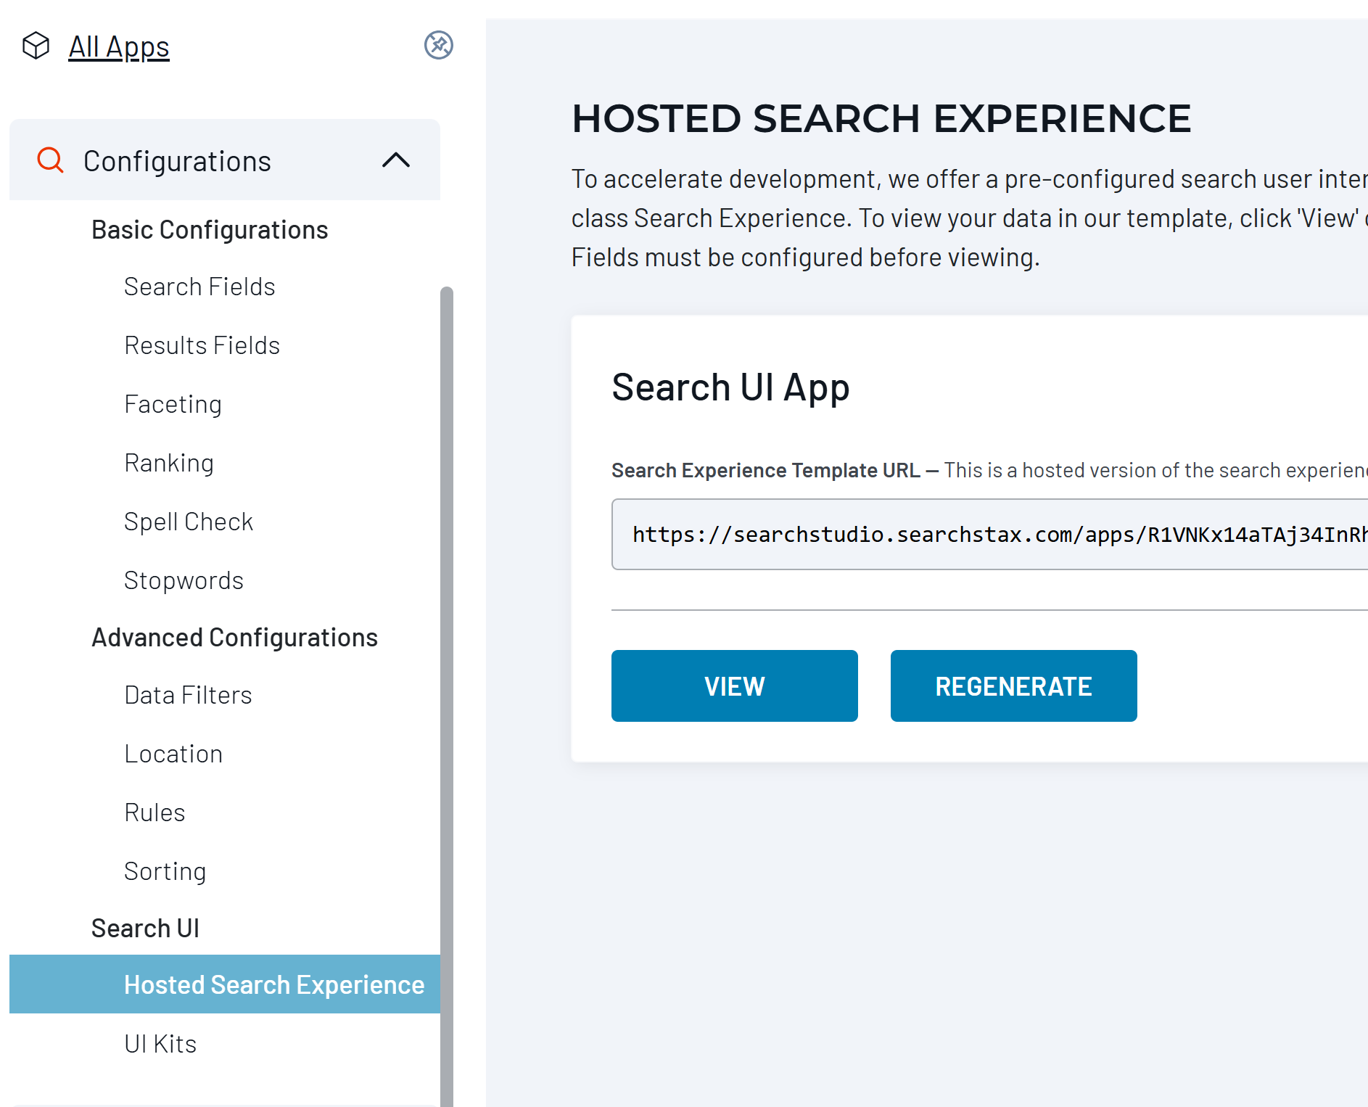Image resolution: width=1368 pixels, height=1107 pixels.
Task: Click the Advanced Configurations heading
Action: (x=234, y=638)
